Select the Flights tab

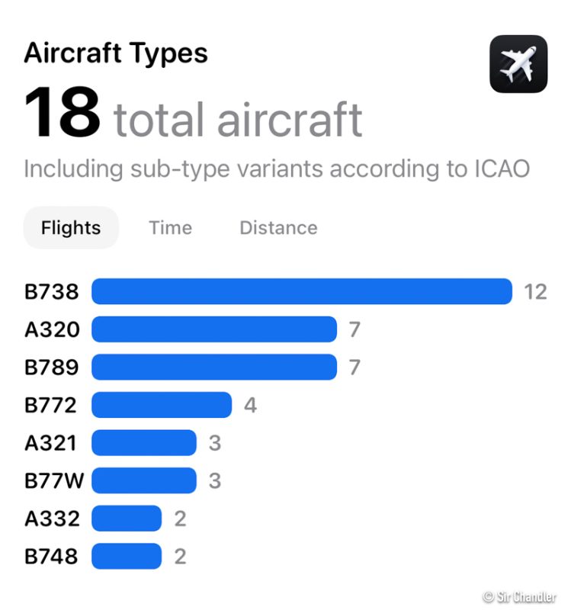pyautogui.click(x=71, y=228)
